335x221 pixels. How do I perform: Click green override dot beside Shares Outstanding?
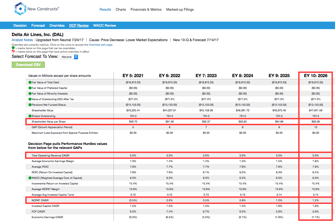[30, 116]
